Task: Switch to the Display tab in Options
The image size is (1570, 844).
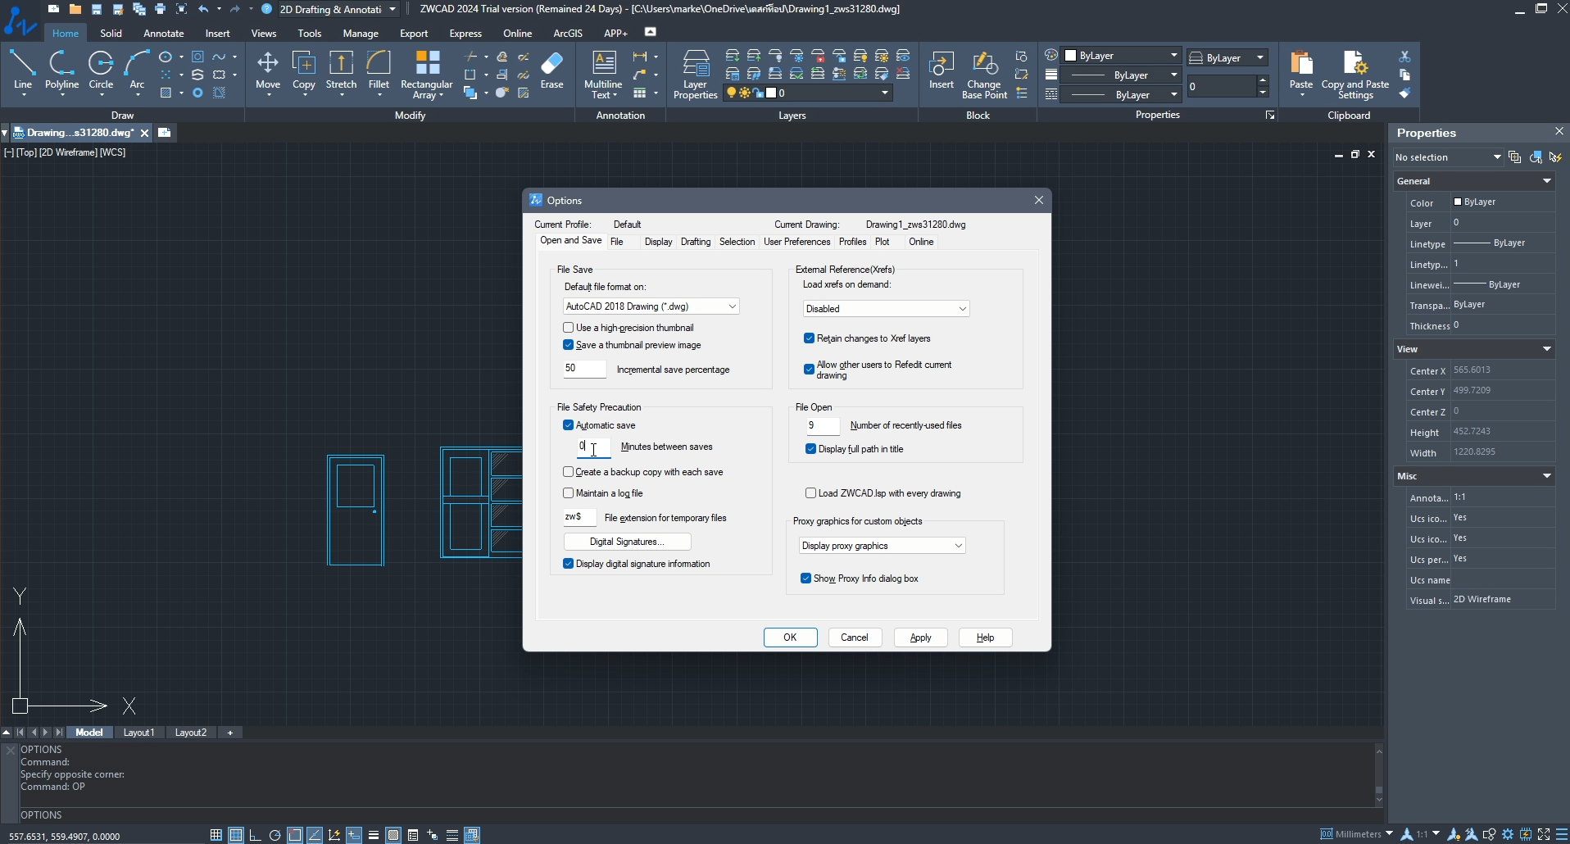Action: coord(658,242)
